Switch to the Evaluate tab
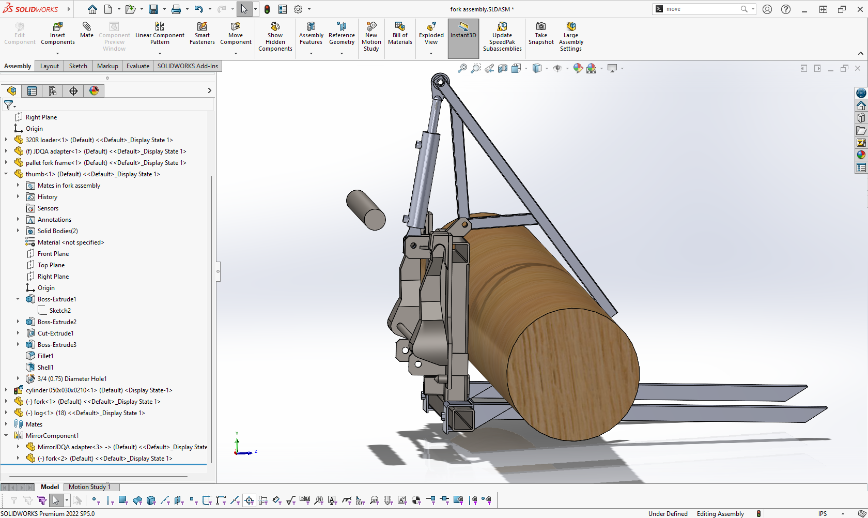Screen dimensions: 868x518 (137, 66)
